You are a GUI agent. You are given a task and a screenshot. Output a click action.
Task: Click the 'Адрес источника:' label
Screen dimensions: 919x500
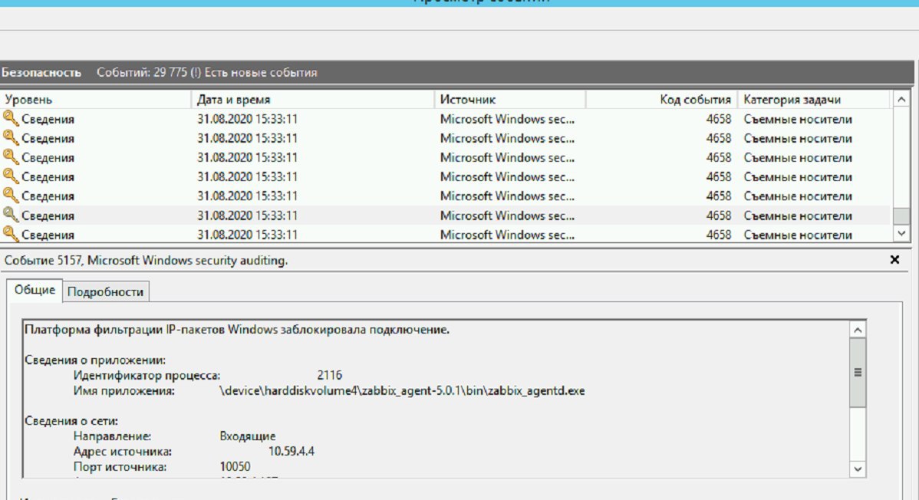123,452
